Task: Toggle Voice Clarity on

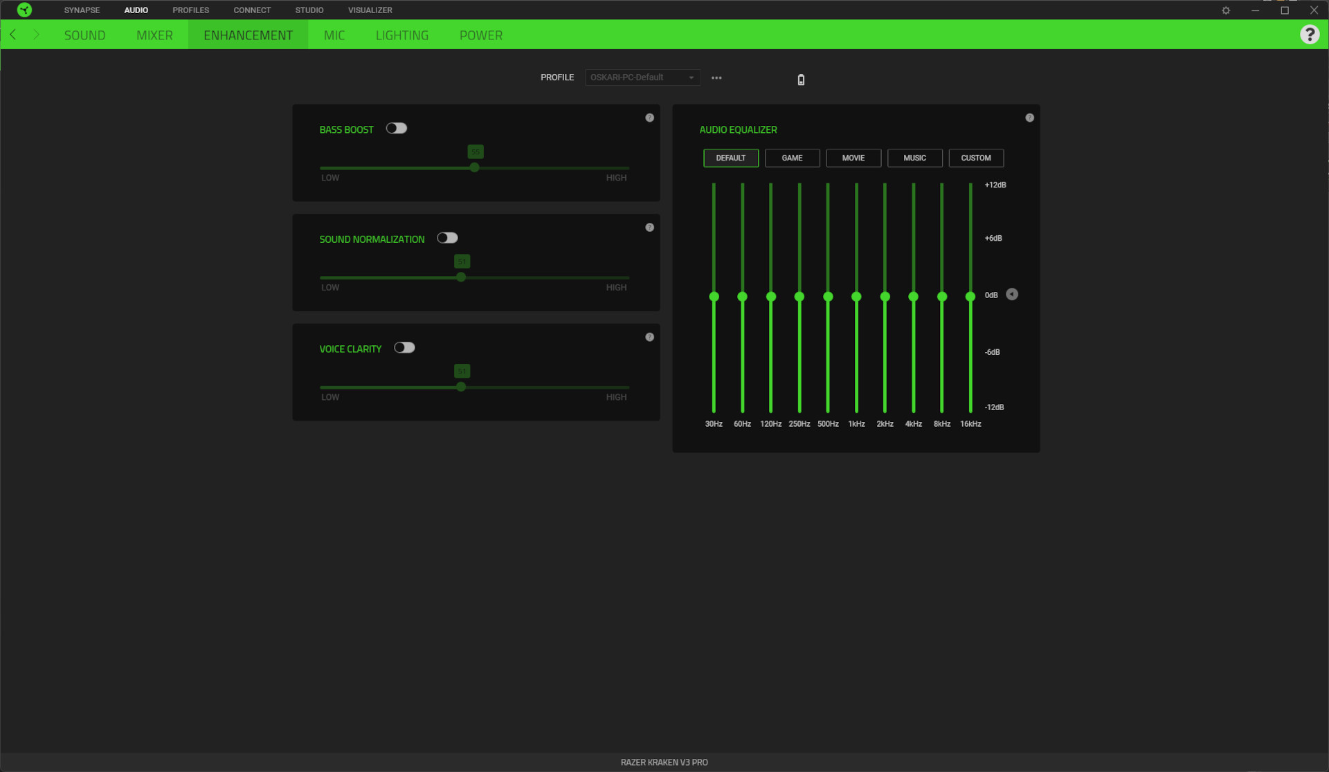Action: click(x=404, y=348)
